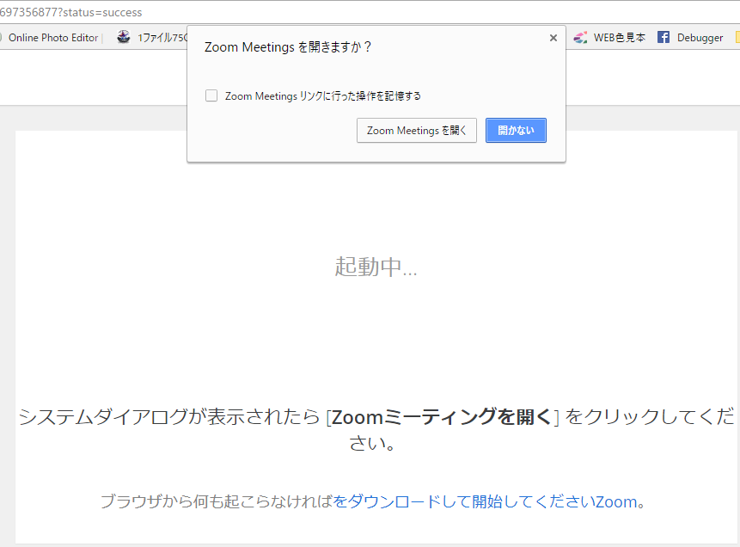
Task: Click the '起動中...' launching text
Action: pos(376,267)
